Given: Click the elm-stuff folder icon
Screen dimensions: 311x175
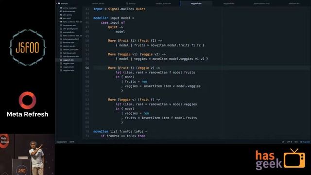Looking at the screenshot, I should 61,18.
